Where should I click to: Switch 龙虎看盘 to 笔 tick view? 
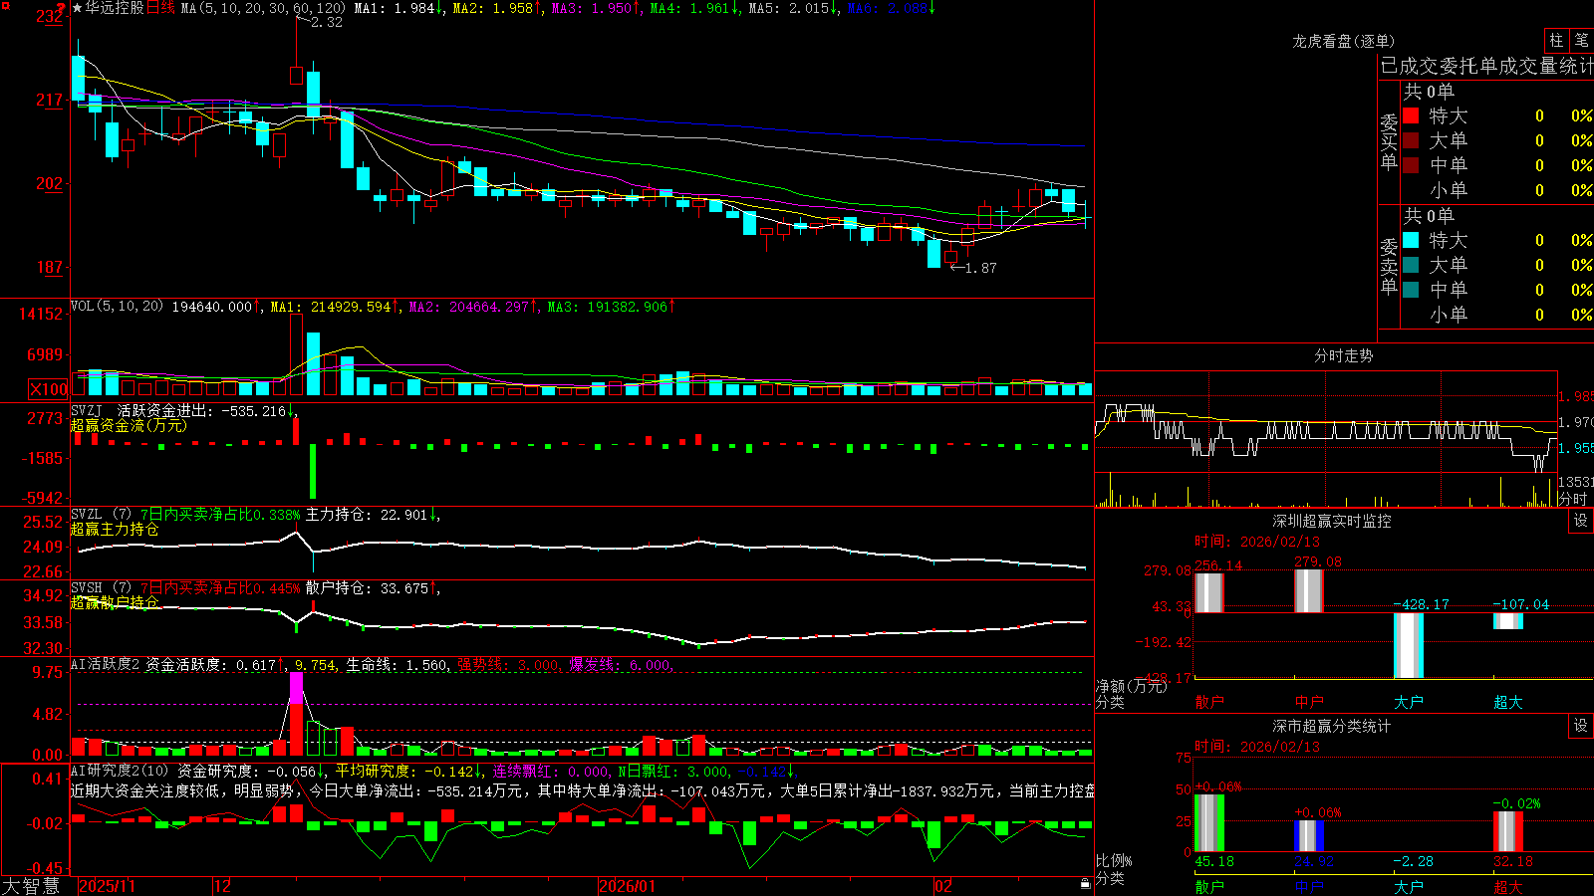pos(1581,41)
